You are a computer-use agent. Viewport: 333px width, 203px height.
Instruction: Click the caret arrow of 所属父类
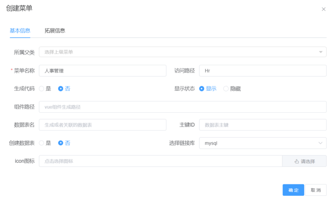pyautogui.click(x=321, y=52)
